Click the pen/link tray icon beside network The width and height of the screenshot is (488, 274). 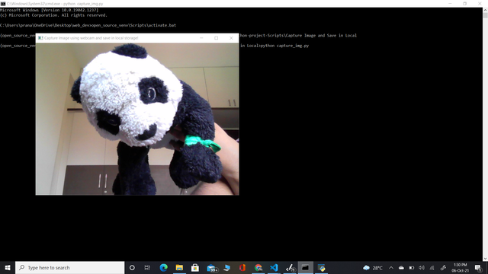443,268
